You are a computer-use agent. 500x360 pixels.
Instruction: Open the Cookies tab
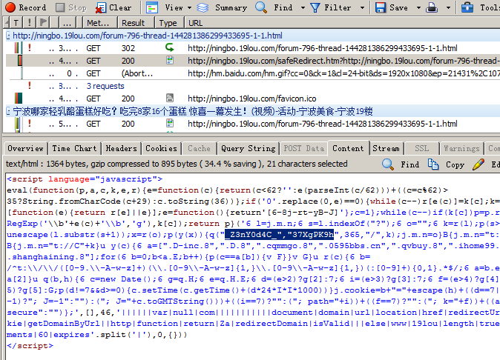coord(161,148)
